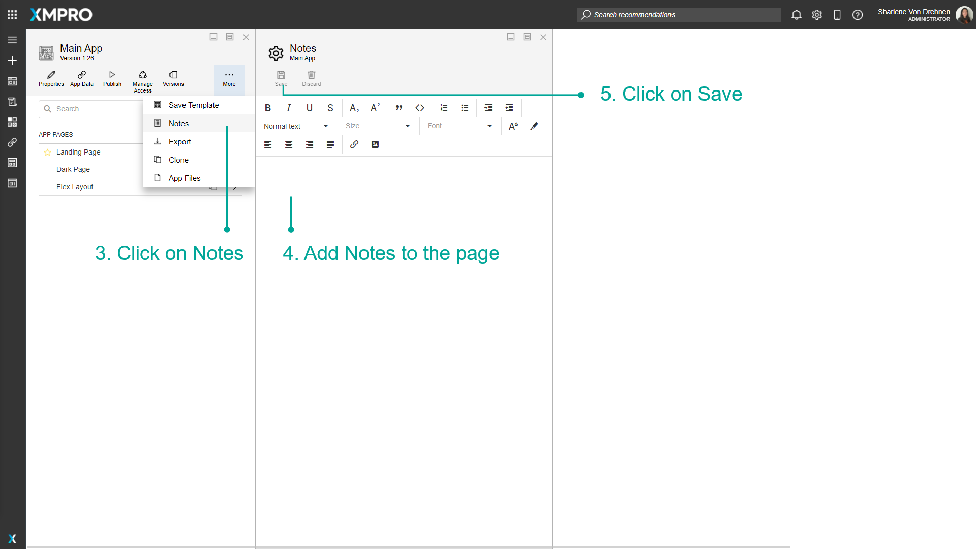Toggle bold text formatting
This screenshot has height=549, width=976.
(x=268, y=108)
